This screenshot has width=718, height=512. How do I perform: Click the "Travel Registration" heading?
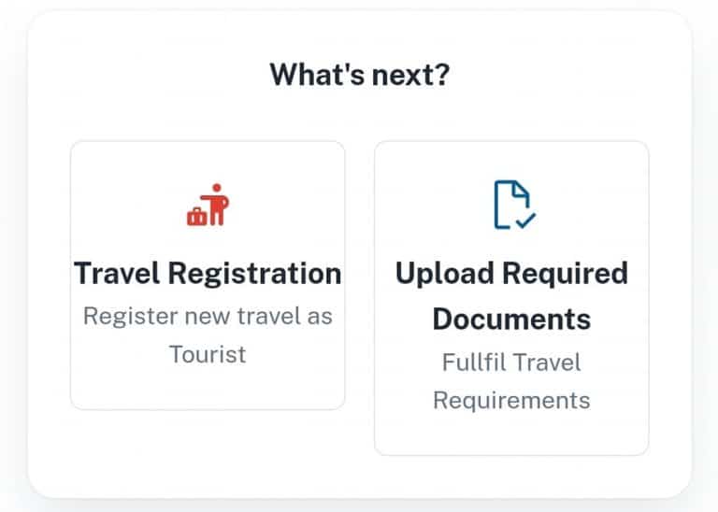(208, 274)
